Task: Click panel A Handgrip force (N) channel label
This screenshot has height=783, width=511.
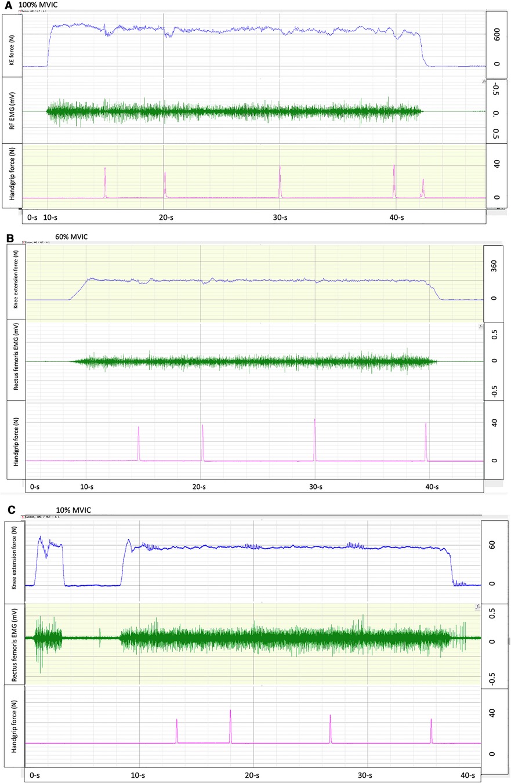Action: 12,175
